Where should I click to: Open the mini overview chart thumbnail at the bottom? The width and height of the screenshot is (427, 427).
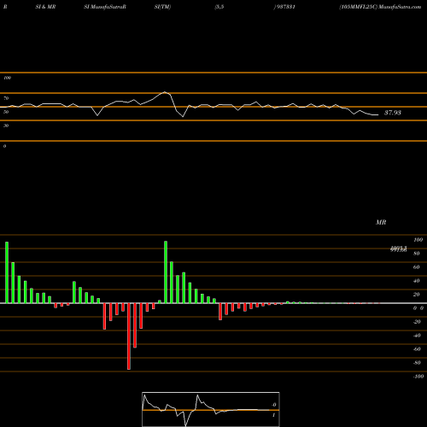click(x=211, y=409)
